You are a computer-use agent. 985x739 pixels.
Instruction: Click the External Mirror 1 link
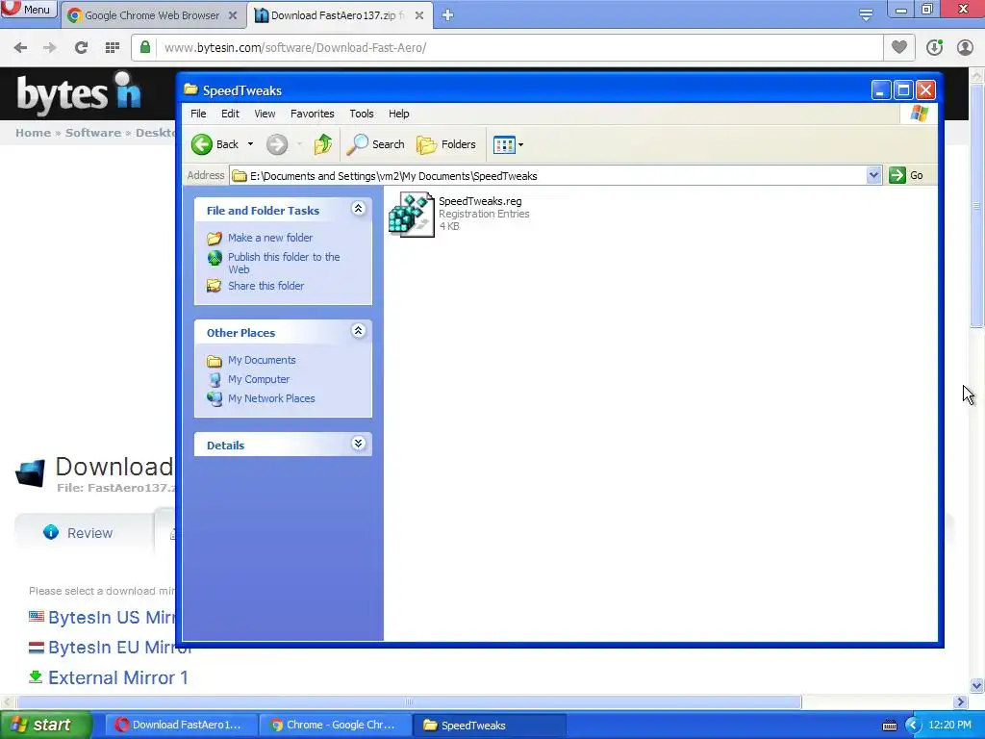117,677
